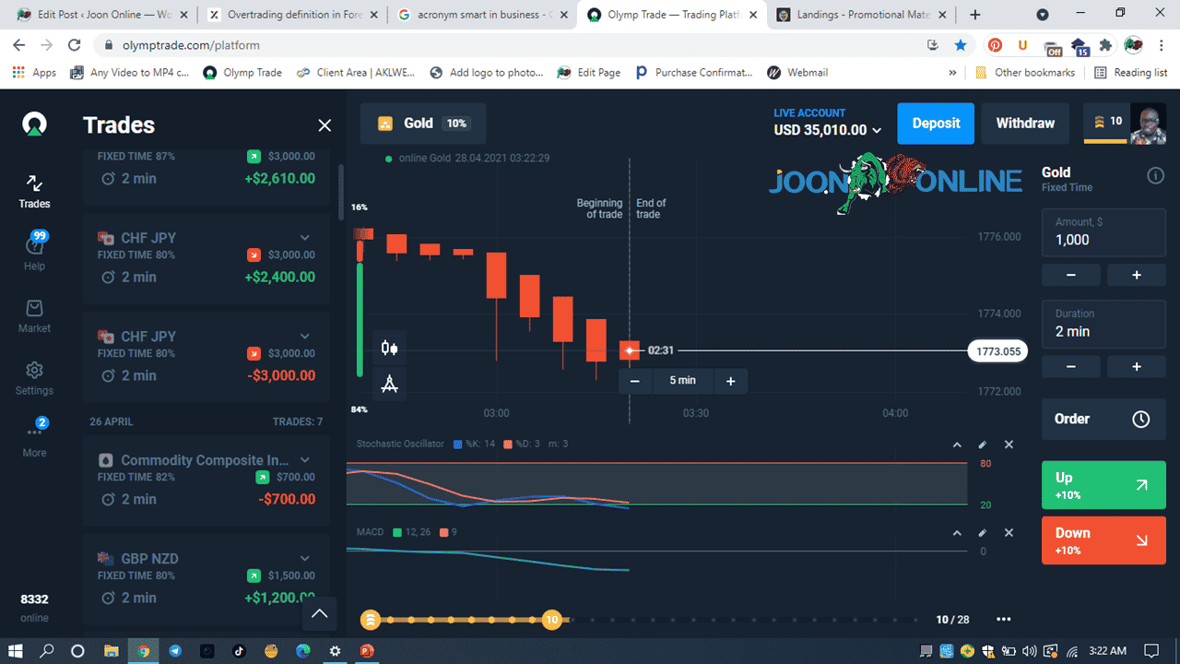The image size is (1180, 664).
Task: Open the Reading list
Action: (x=1130, y=73)
